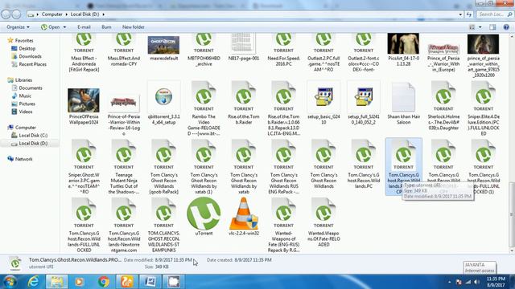Select Ghost Recon Wildlands by xatab (1) torrent
This screenshot has height=289, width=515.
pyautogui.click(x=204, y=166)
